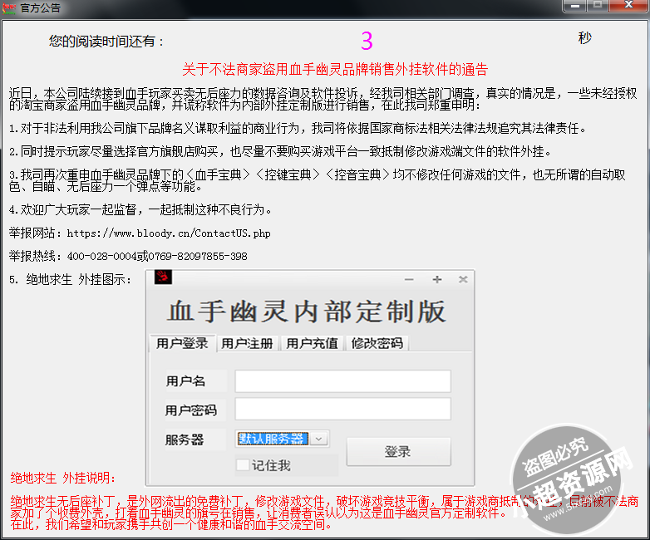650x540 pixels.
Task: Maximize the 官方公告 window
Action: click(597, 6)
